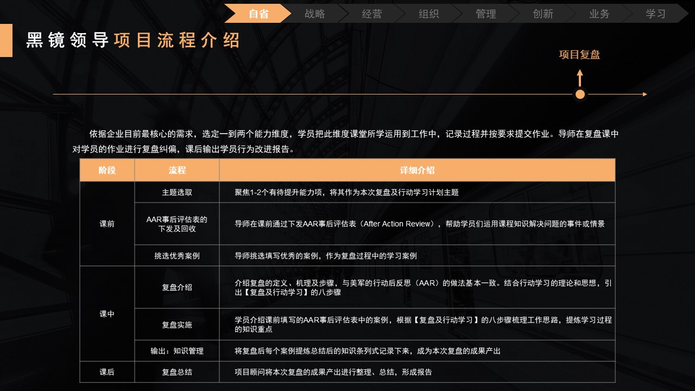The image size is (695, 391).
Task: Select the 学习 navigation tab
Action: click(656, 14)
